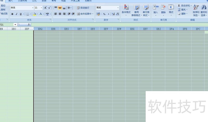208x122 pixels.
Task: Toggle italic formatting
Action: [16, 14]
